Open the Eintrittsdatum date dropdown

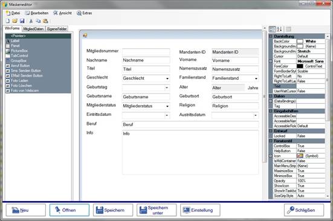[x=167, y=115]
